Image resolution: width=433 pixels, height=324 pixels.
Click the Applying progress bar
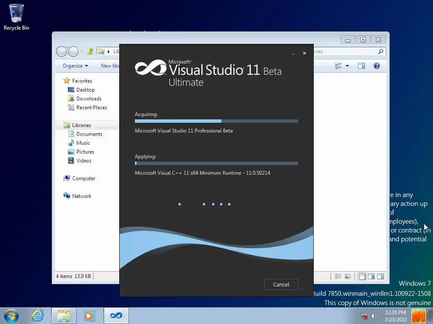[216, 163]
